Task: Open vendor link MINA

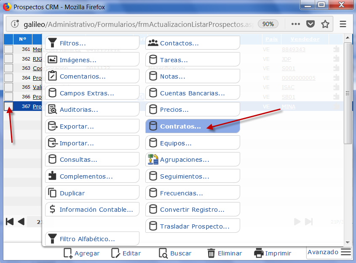Action: (289, 106)
